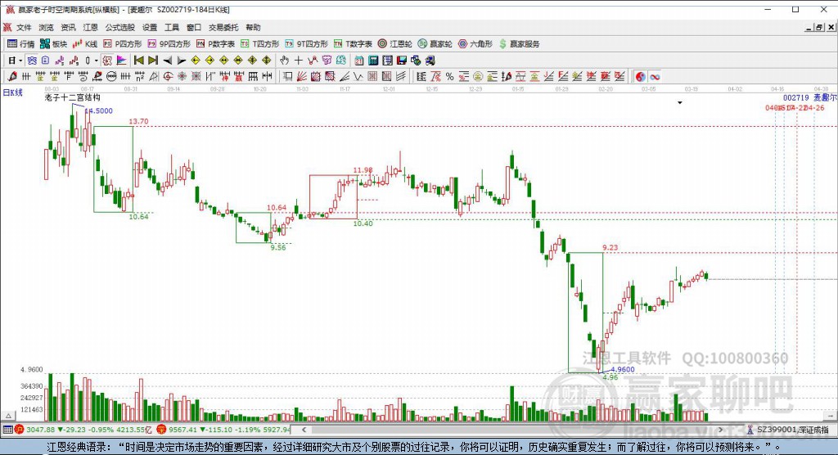Open the 行情 quotes view
Viewport: 838px width, 455px height.
[20, 44]
